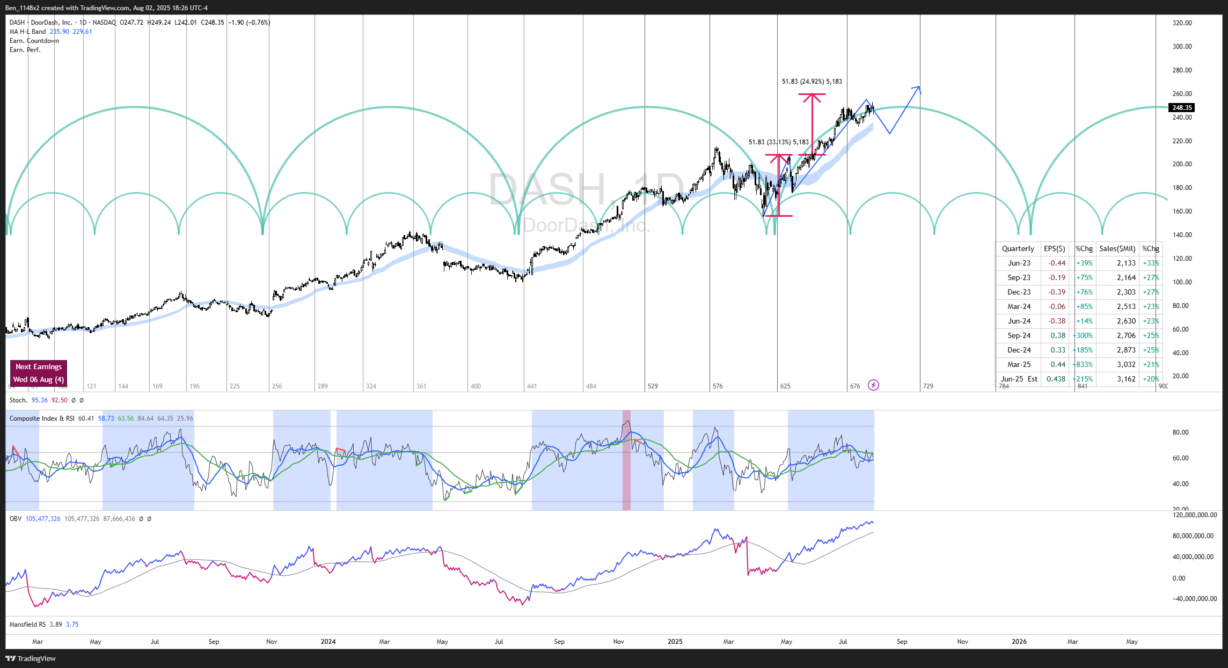Click the lower pink price-range arrowhead
1228x668 pixels.
[x=779, y=157]
